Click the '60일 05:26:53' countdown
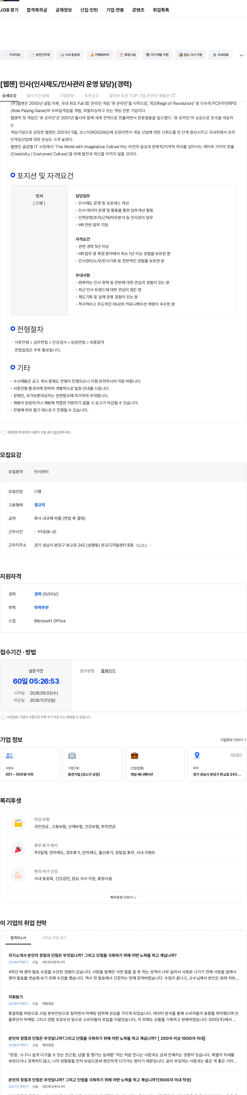Viewport: 247px width, 1095px height. pyautogui.click(x=36, y=681)
